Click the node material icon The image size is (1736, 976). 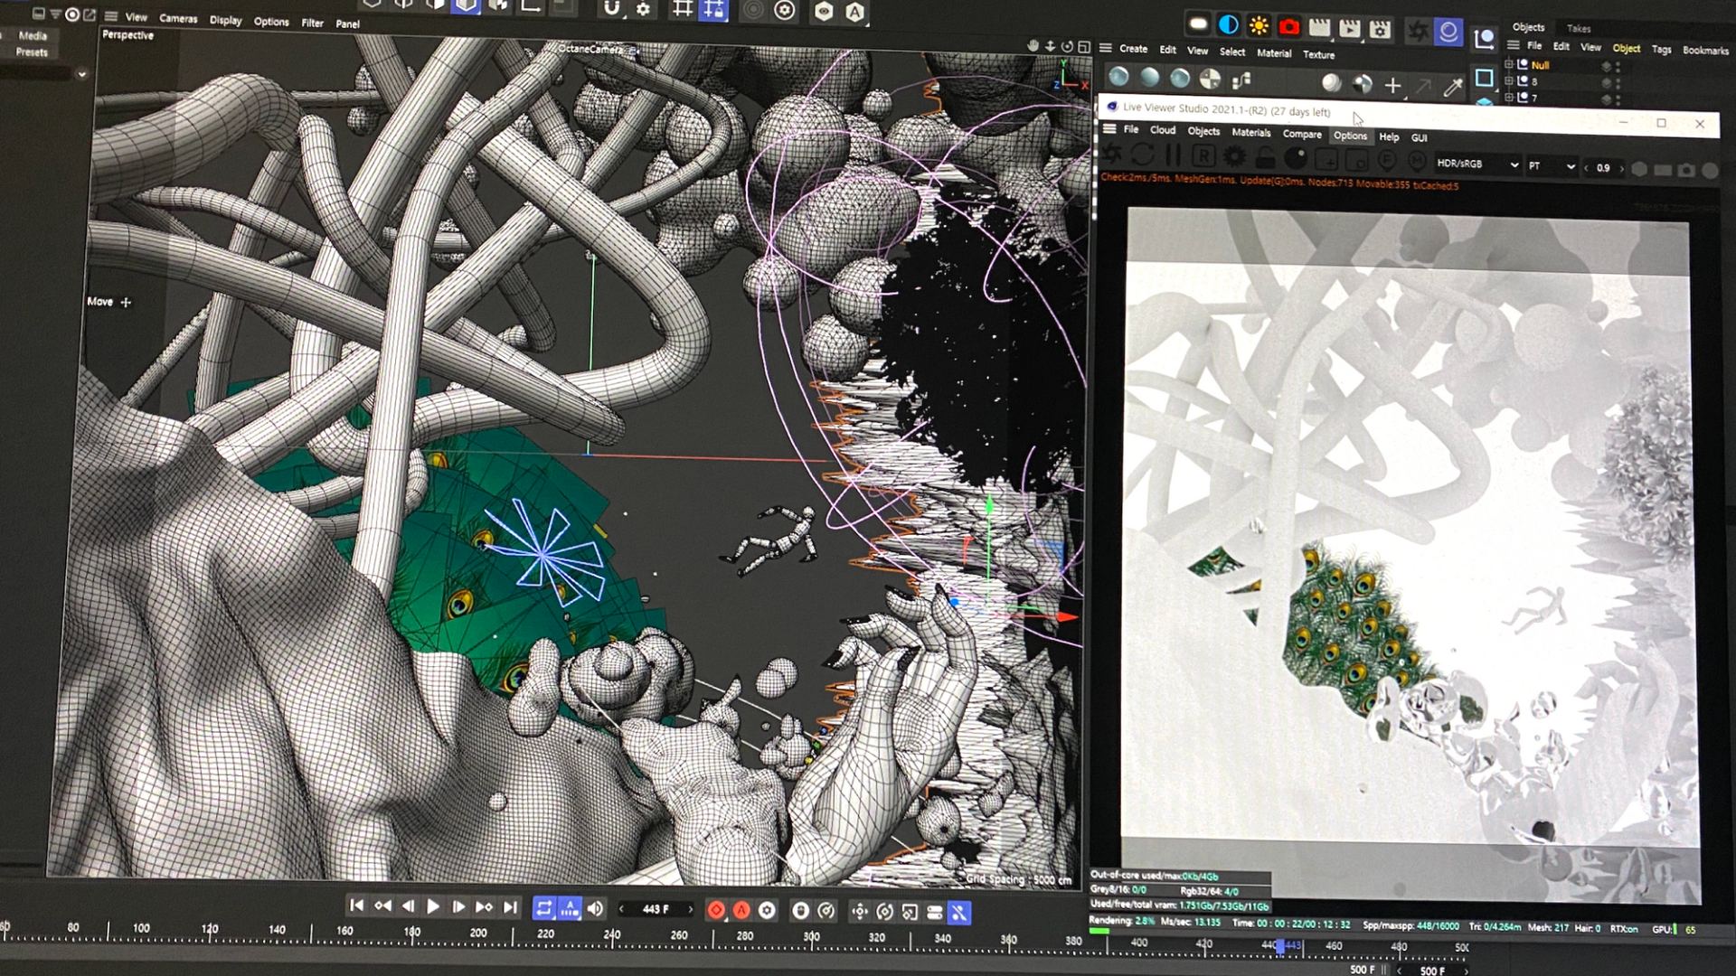pos(1241,80)
